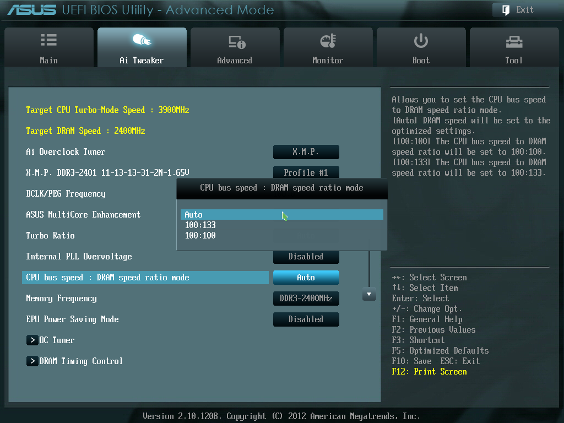The width and height of the screenshot is (564, 423).
Task: Select ASUS MultiCore Enhancement row
Action: click(83, 214)
